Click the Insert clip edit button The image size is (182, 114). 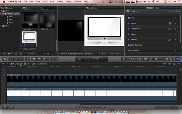(x=39, y=59)
